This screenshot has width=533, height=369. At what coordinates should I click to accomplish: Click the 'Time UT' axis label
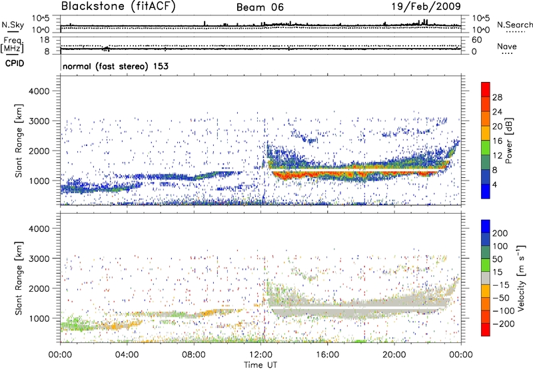point(261,365)
